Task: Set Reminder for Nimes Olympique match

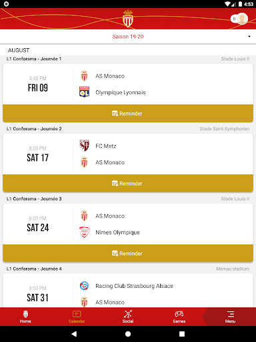Action: (x=128, y=253)
